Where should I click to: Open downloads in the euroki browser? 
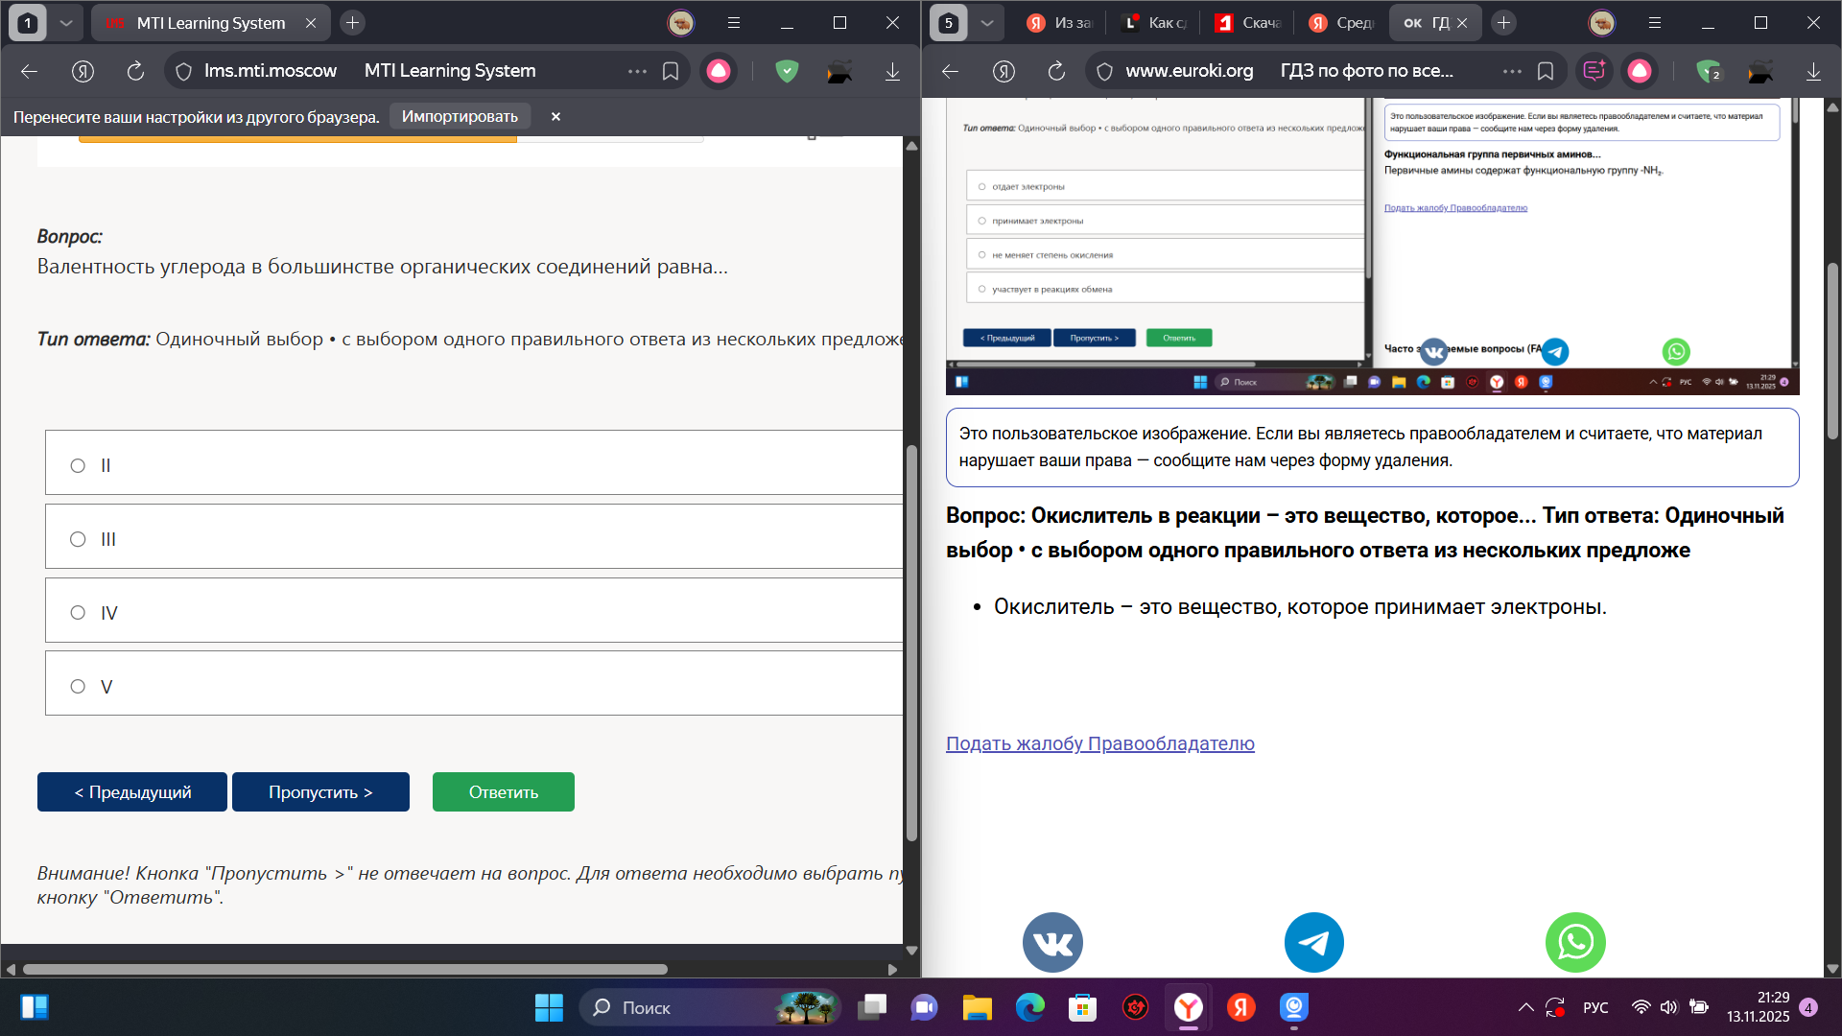1813,71
